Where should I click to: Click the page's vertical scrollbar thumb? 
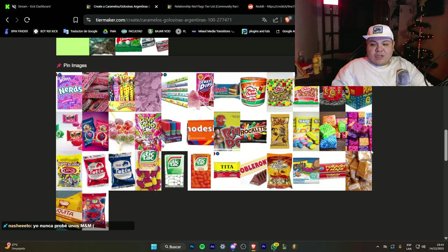(446, 145)
